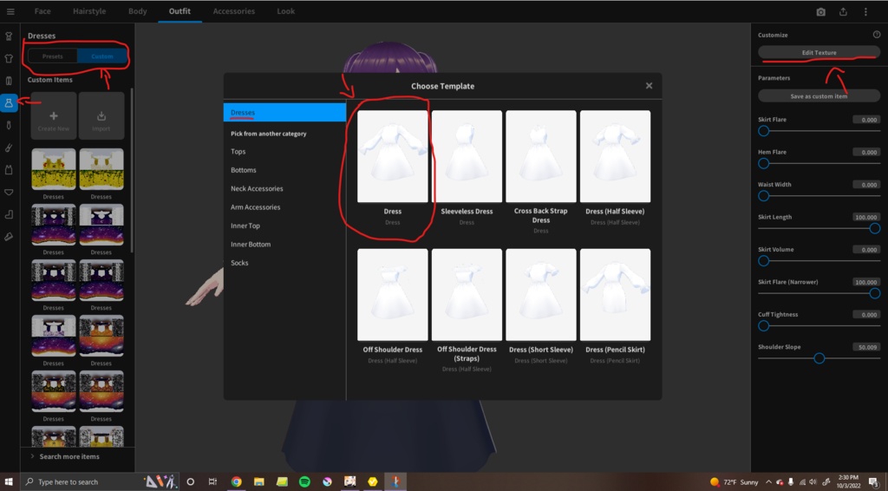Click the Skirt Volume value field
This screenshot has height=491, width=888.
866,249
